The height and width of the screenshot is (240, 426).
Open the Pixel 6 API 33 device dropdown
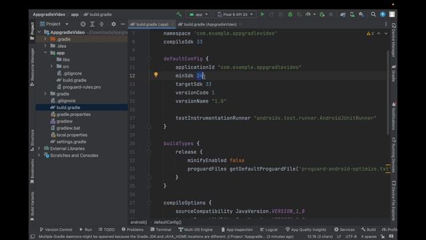[235, 15]
